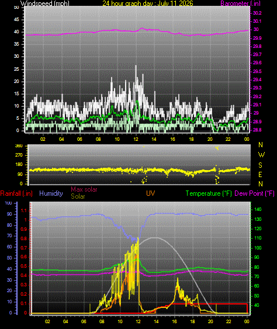Image resolution: width=277 pixels, height=329 pixels.
Task: Click the Rainfall (.in) legend label
Action: pos(16,193)
